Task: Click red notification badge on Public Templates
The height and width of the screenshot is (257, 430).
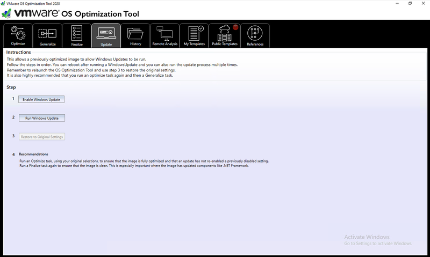Action: click(x=235, y=27)
